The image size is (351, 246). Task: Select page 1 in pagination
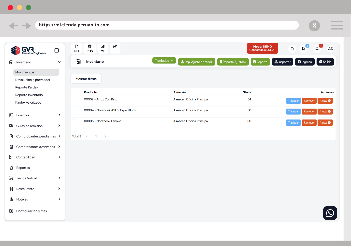pyautogui.click(x=96, y=136)
